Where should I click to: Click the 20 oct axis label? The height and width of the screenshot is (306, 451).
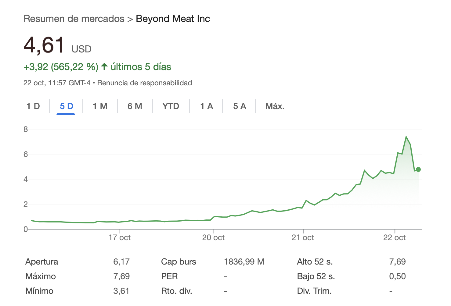click(213, 238)
